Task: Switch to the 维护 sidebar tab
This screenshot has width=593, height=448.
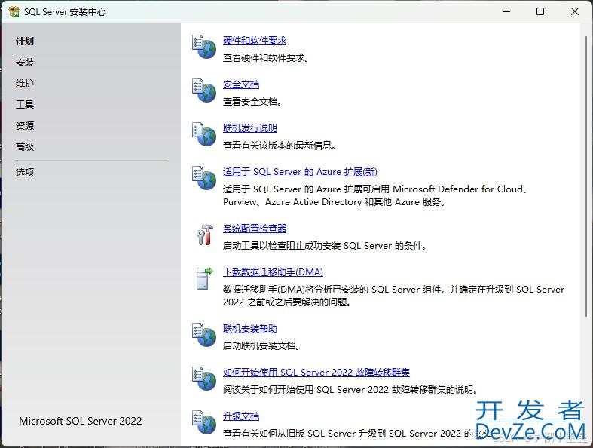Action: coord(25,83)
